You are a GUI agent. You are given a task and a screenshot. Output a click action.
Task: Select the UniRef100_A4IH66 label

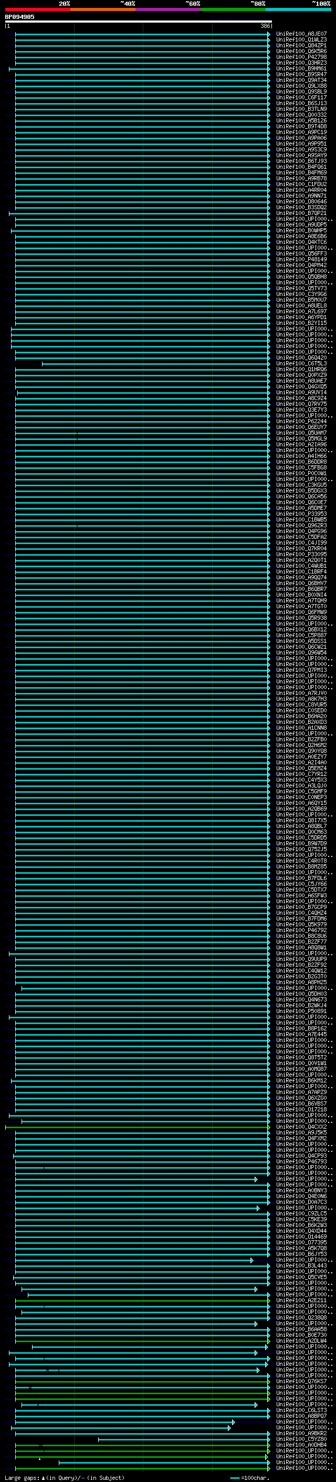coord(301,456)
